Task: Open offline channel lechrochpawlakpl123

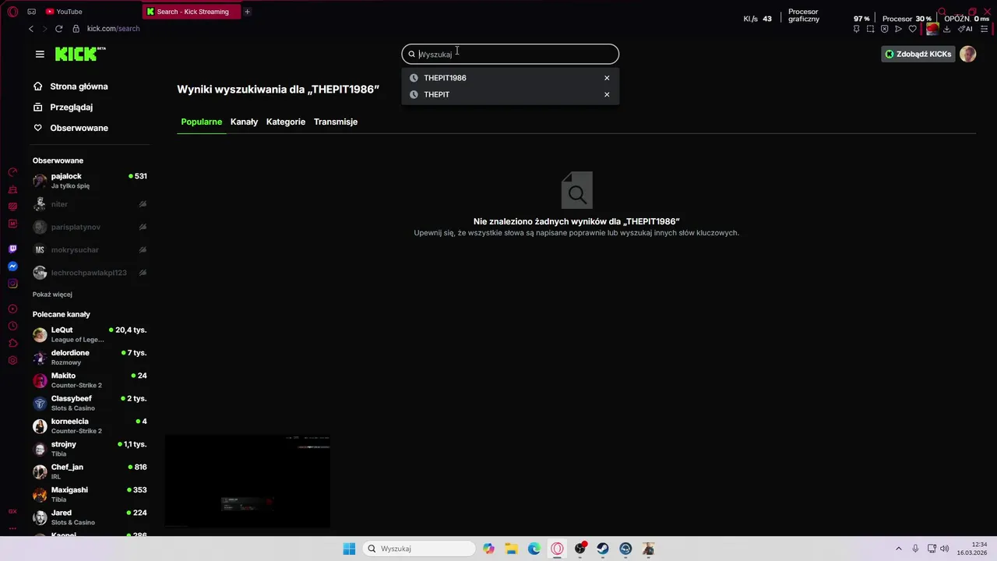Action: (x=90, y=273)
